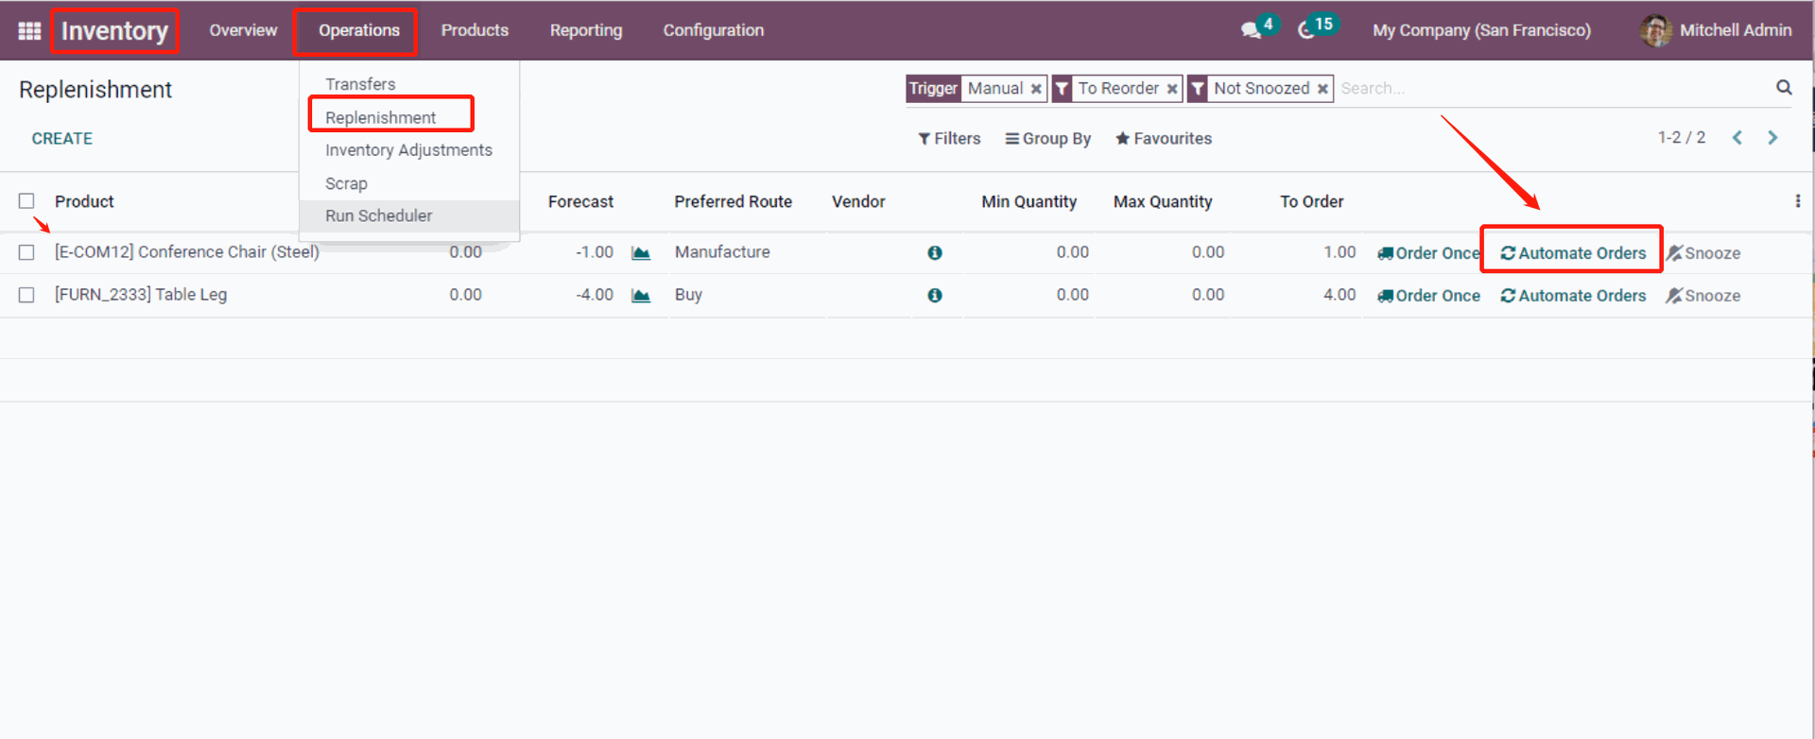The image size is (1815, 739).
Task: Click the CREATE button
Action: pyautogui.click(x=62, y=139)
